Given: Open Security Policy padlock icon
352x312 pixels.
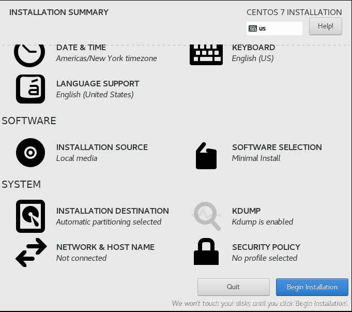Looking at the screenshot, I should pyautogui.click(x=206, y=251).
